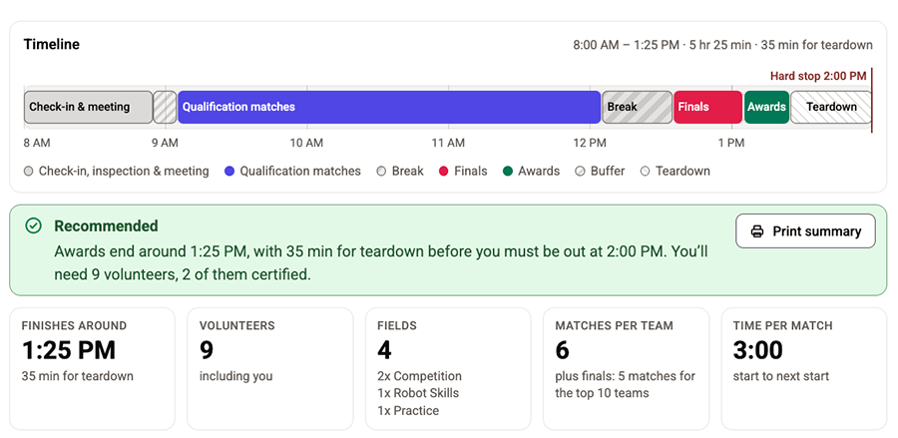898x438 pixels.
Task: Click the Buffer legend swatch
Action: 581,172
